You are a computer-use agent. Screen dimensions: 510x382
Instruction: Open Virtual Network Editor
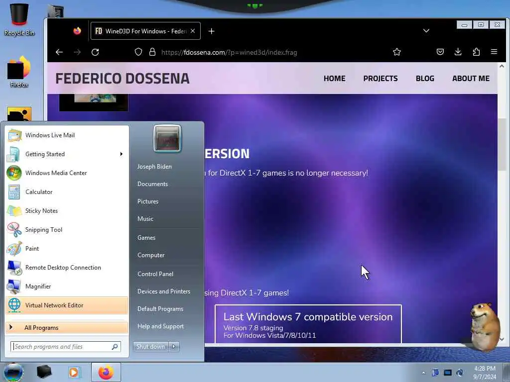click(67, 305)
